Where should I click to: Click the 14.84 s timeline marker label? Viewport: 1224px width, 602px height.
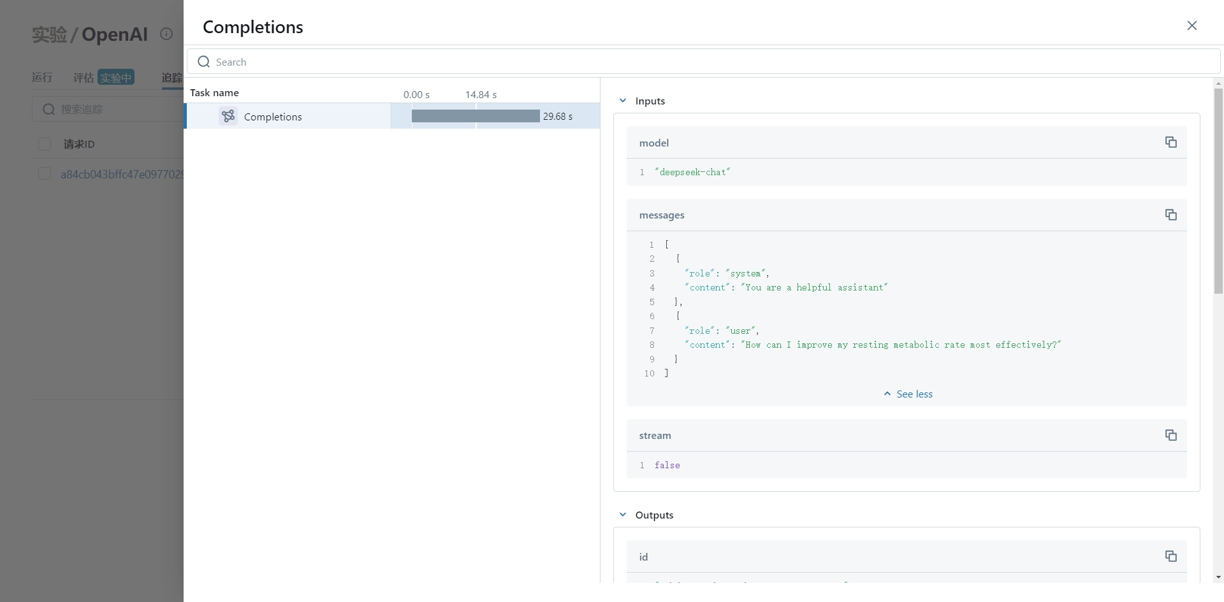pos(481,94)
